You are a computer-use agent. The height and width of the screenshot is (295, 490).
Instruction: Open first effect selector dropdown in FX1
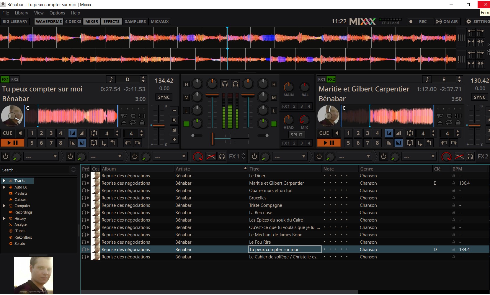(41, 156)
